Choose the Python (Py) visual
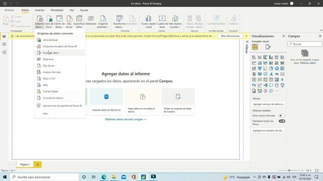The height and width of the screenshot is (181, 323). 254,85
